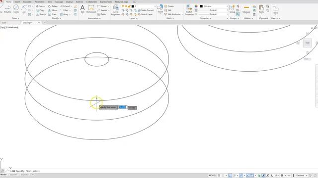Viewport: 318px width, 178px height.
Task: Select the Circle tool
Action: pyautogui.click(x=16, y=9)
